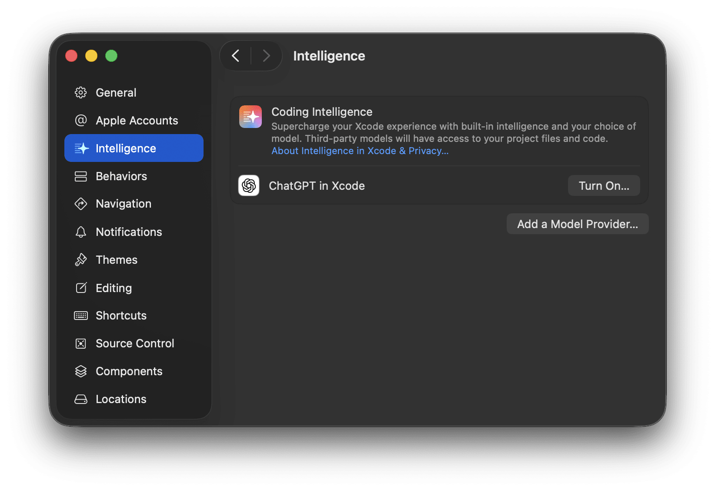This screenshot has width=715, height=491.
Task: Click the Source Control icon
Action: click(81, 343)
